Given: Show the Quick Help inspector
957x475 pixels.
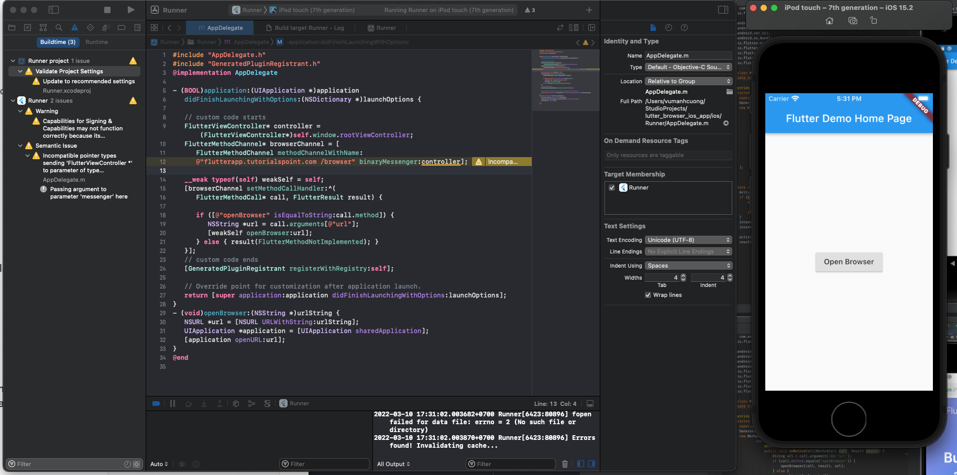Looking at the screenshot, I should point(684,28).
